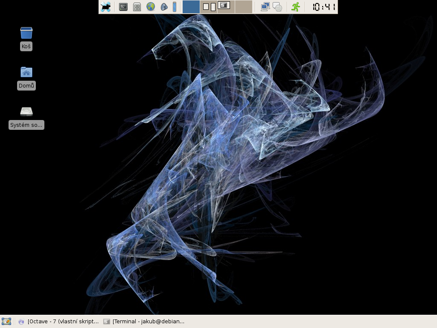Screen dimensions: 437x328
Task: Click the green running man logout icon
Action: click(x=295, y=7)
